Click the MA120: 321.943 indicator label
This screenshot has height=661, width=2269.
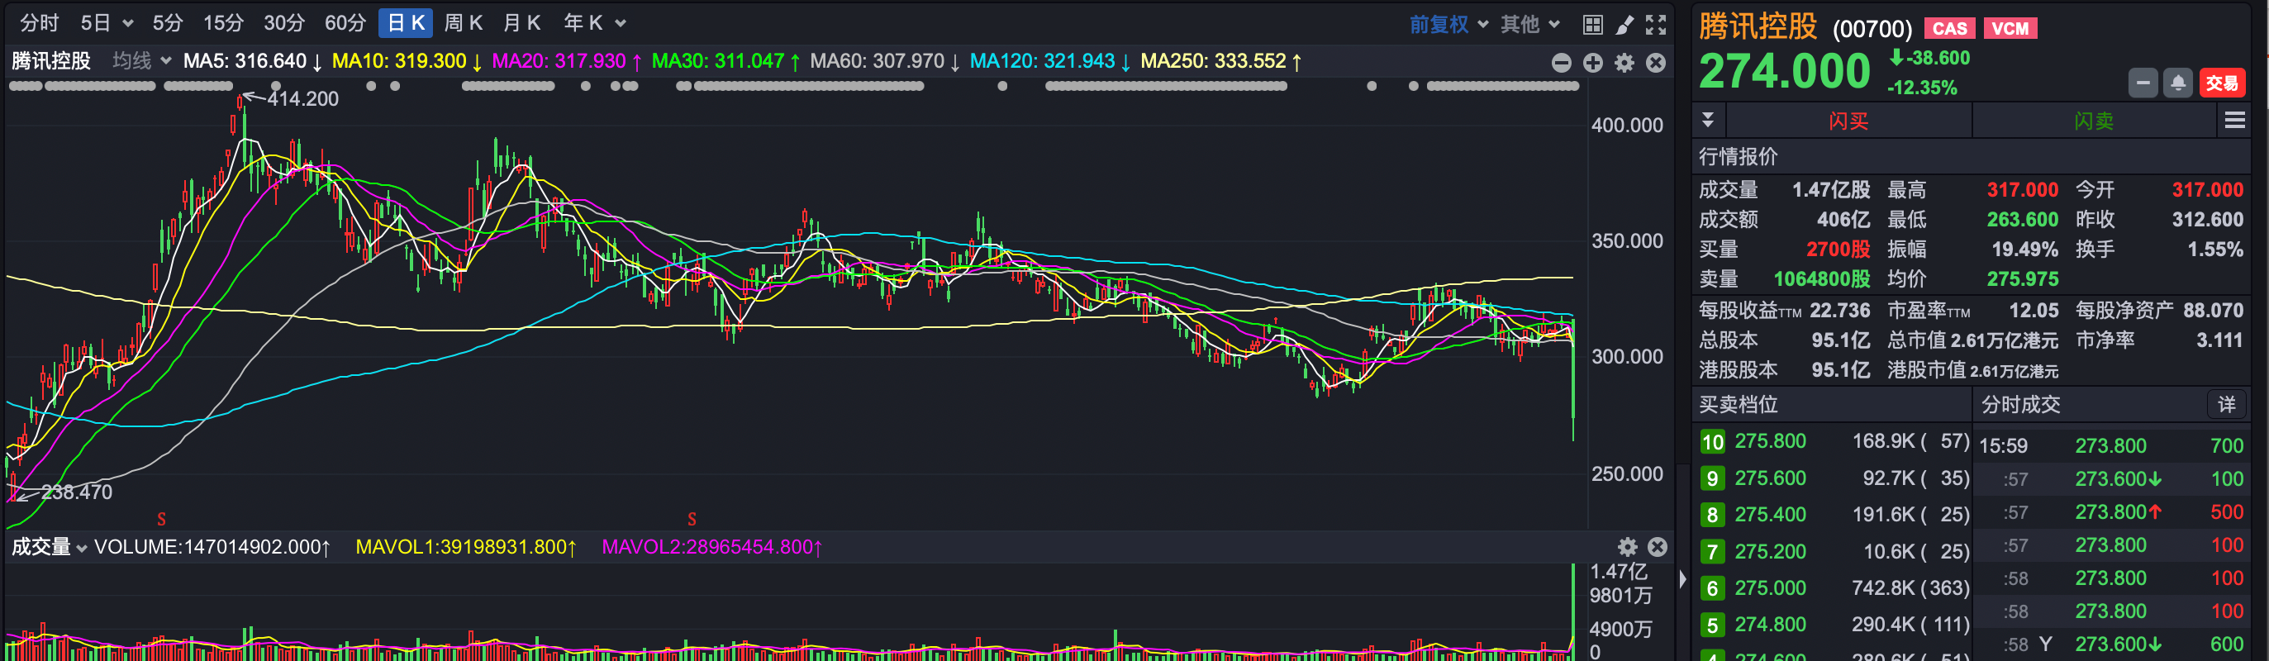1050,61
